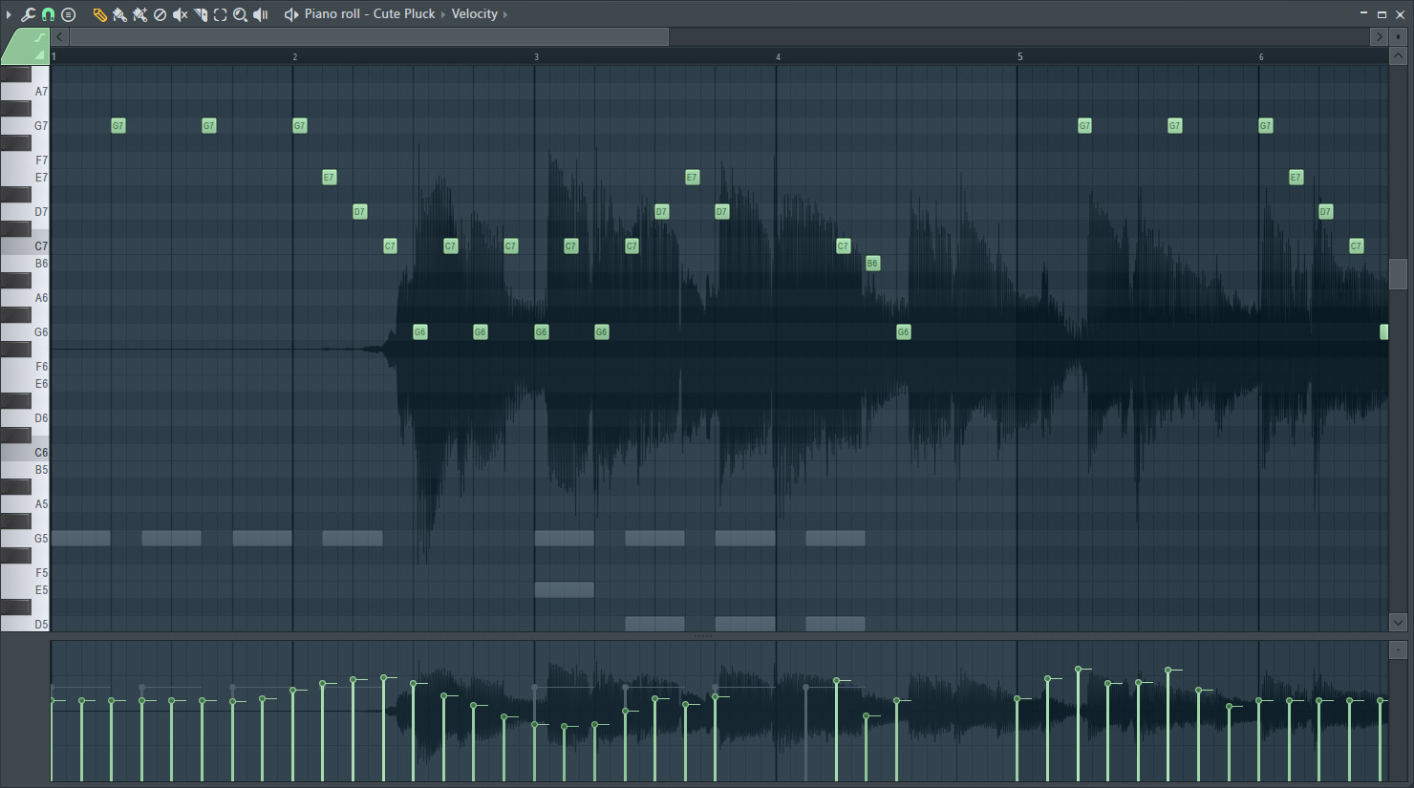Open the Stamp chord selector
Viewport: 1414px width, 788px height.
(x=68, y=14)
